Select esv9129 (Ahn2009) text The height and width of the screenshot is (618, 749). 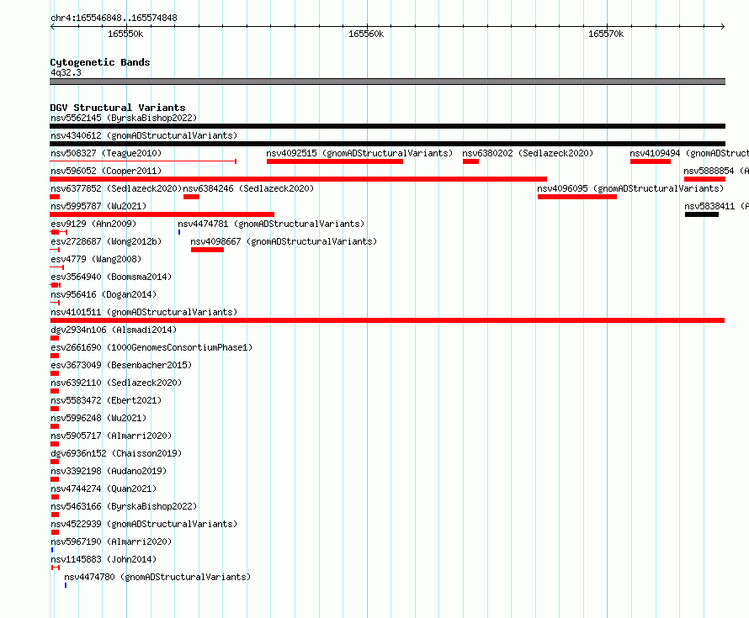[x=93, y=224]
